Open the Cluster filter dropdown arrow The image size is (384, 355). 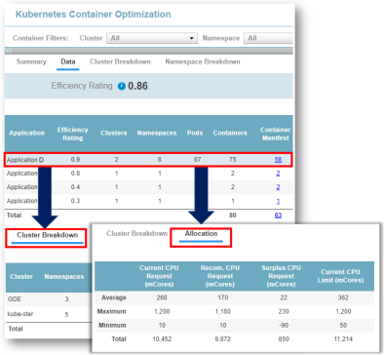[x=192, y=38]
